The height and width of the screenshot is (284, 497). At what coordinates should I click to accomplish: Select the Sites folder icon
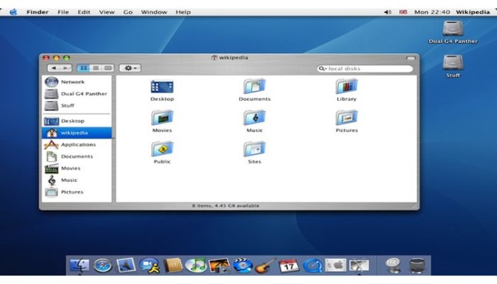point(254,149)
